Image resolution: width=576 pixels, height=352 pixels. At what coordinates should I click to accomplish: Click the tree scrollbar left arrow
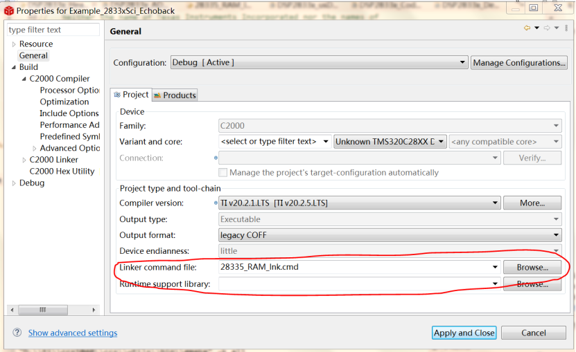[12, 310]
